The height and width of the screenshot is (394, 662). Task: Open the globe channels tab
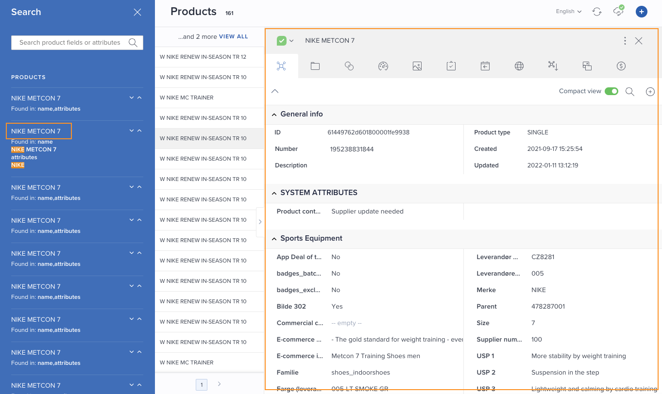pos(519,66)
